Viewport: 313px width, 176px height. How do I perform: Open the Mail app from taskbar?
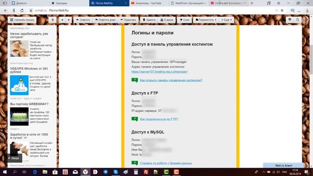point(75,172)
